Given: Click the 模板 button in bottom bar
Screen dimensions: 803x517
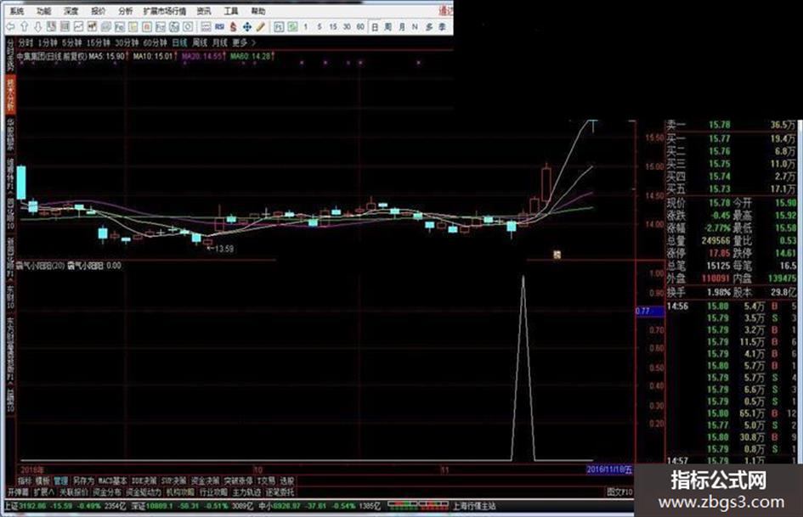Looking at the screenshot, I should [43, 480].
